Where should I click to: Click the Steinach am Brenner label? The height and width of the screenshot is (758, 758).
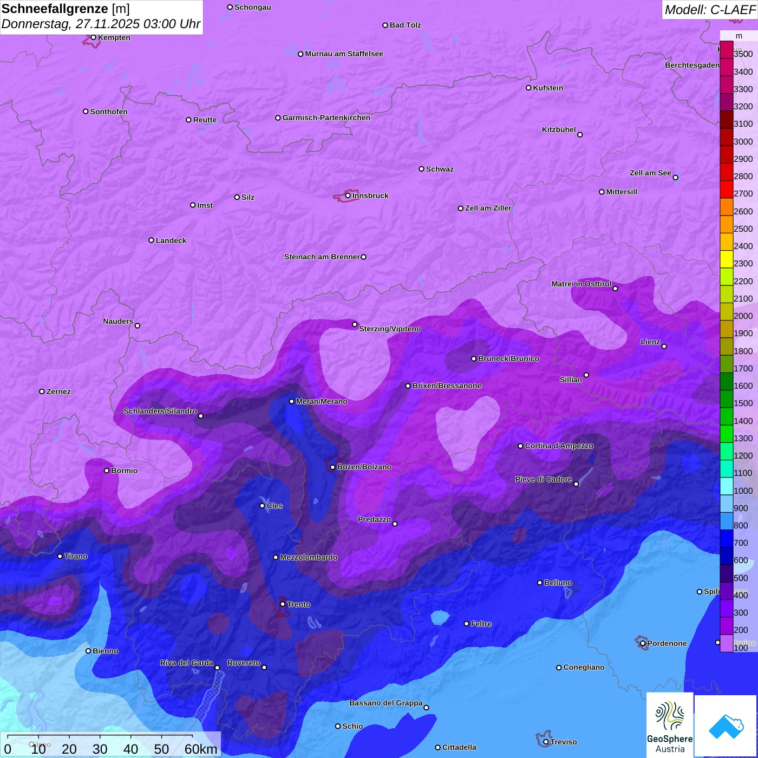[x=322, y=257]
